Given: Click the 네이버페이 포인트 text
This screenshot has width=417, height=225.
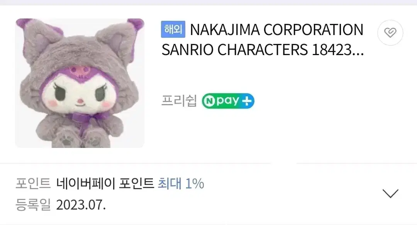Looking at the screenshot, I should 105,184.
